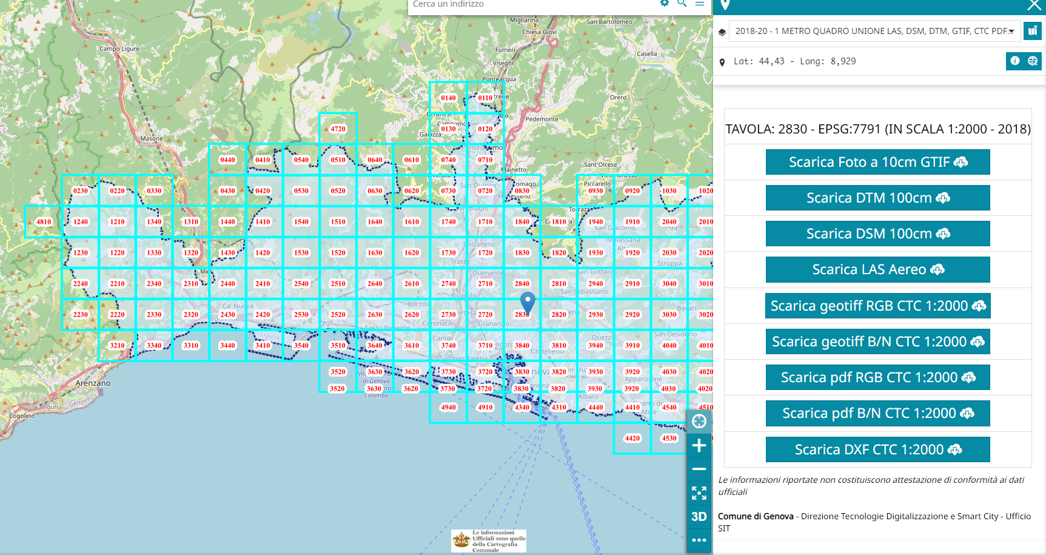This screenshot has height=555, width=1046.
Task: Click the Cerca un indirizzo search field
Action: (x=528, y=4)
